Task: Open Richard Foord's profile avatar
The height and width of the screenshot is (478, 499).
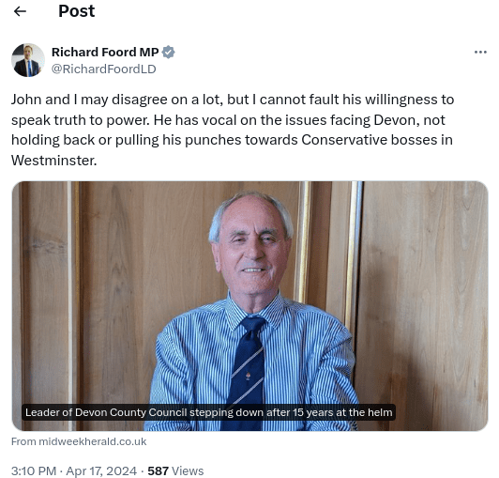Action: [28, 60]
